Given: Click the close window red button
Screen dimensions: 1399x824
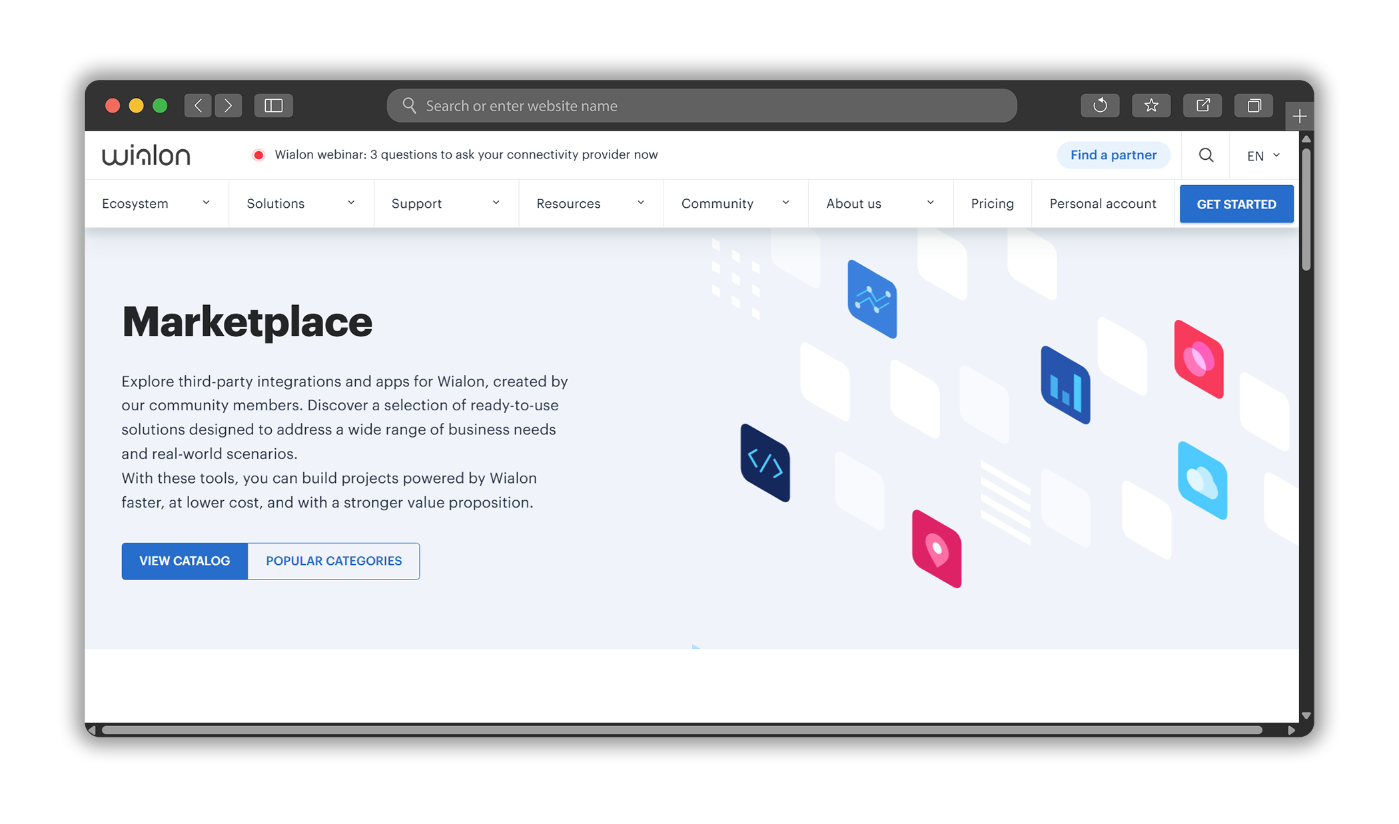Looking at the screenshot, I should (x=113, y=105).
